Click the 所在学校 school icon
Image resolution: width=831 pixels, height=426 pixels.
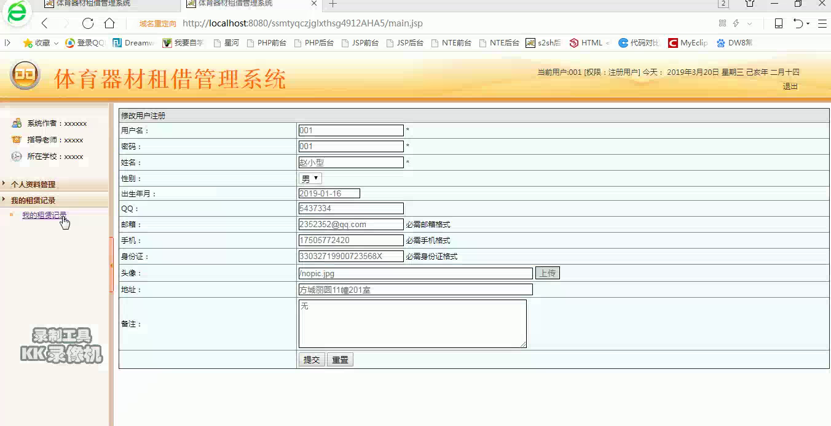click(x=17, y=157)
